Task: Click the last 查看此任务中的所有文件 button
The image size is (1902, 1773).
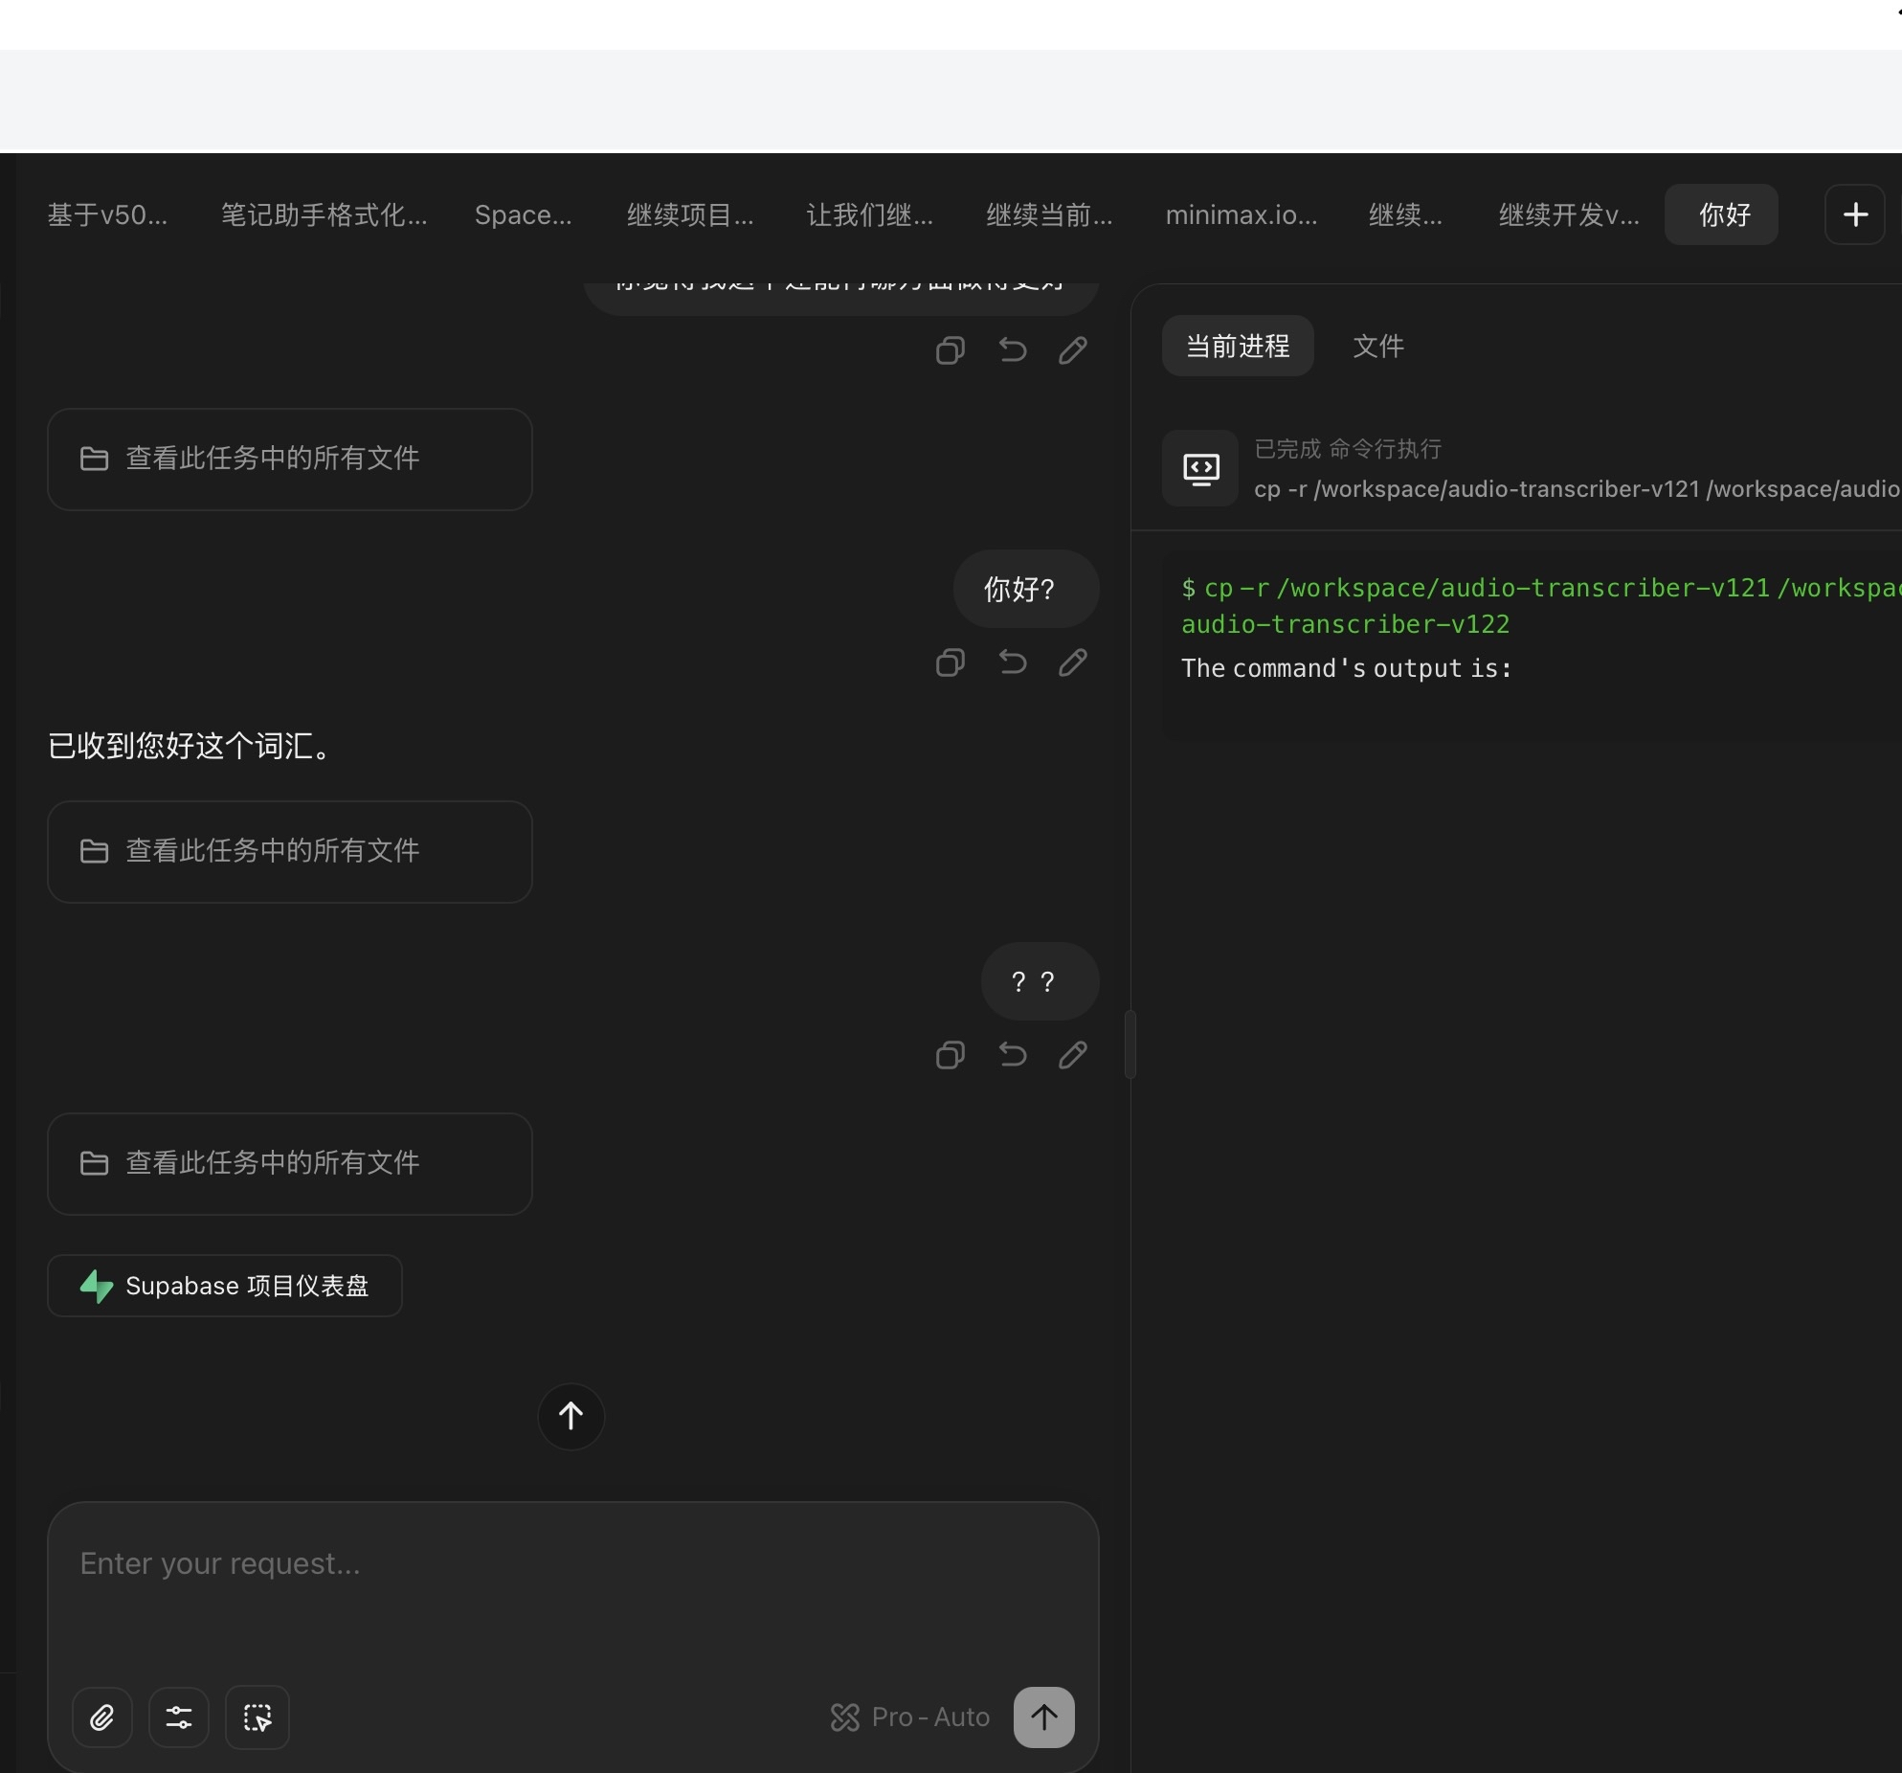Action: point(289,1163)
